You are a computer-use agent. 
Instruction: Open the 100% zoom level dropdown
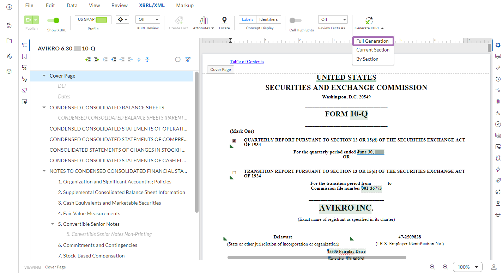click(x=468, y=267)
